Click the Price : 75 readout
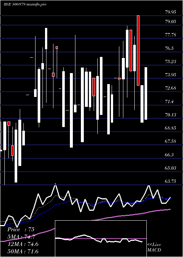 (x=20, y=229)
